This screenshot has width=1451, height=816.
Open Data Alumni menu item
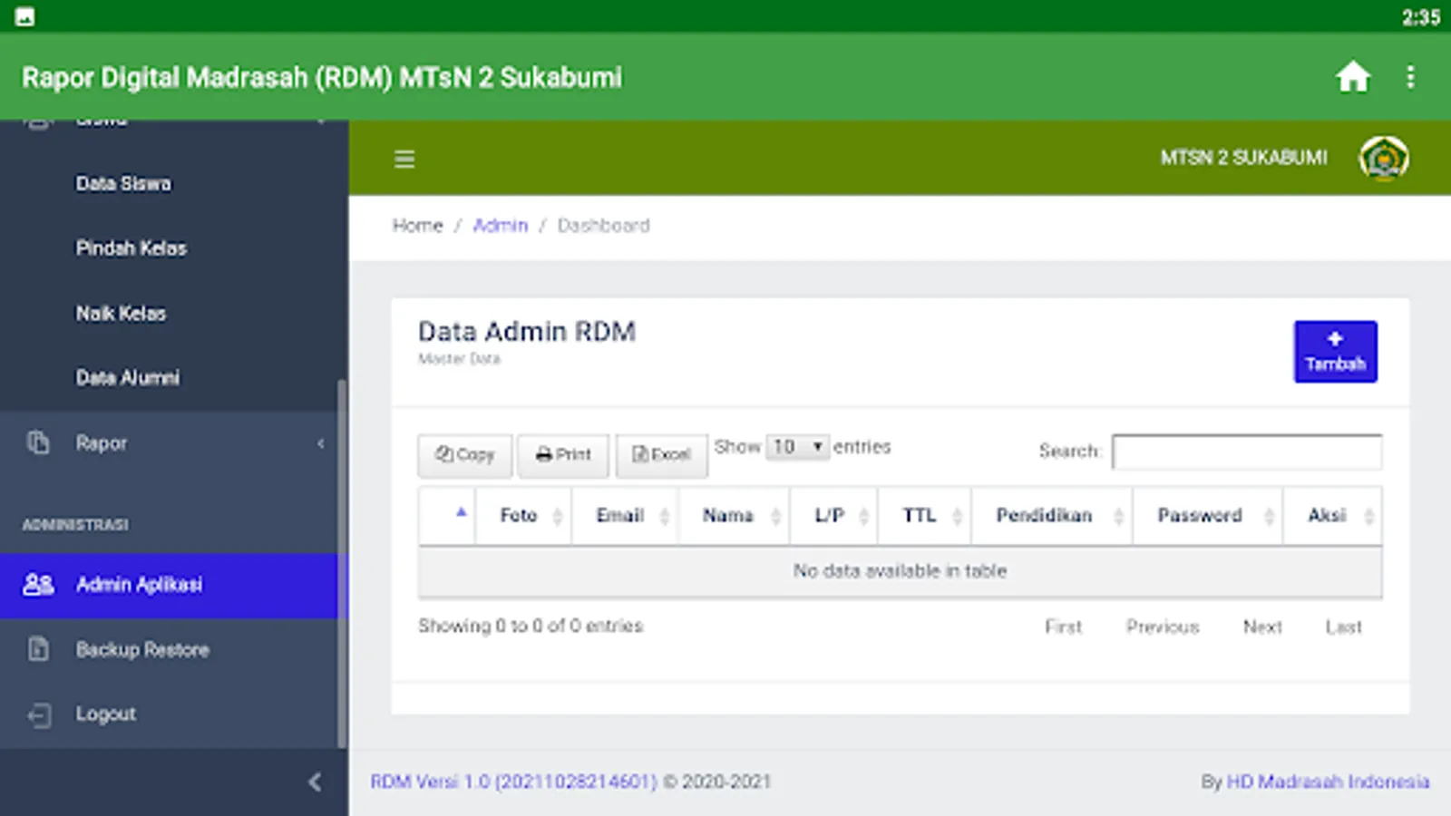coord(128,378)
